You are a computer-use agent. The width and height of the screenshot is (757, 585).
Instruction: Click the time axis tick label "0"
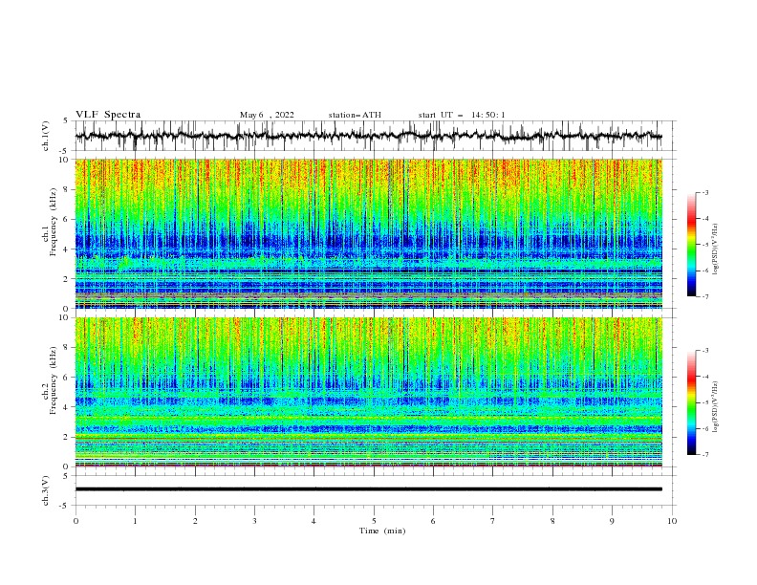tap(76, 521)
